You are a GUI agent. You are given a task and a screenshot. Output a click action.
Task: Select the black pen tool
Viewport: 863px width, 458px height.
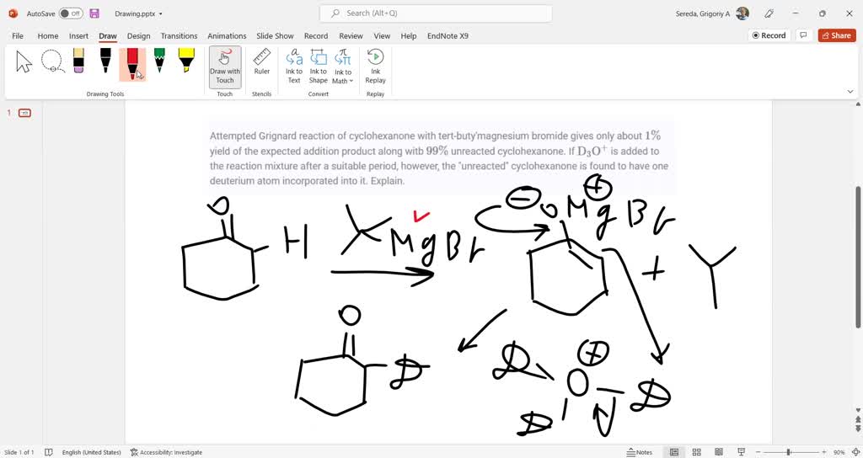105,61
